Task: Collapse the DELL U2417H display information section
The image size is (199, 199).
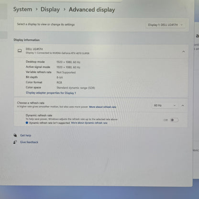Action: [x=184, y=52]
